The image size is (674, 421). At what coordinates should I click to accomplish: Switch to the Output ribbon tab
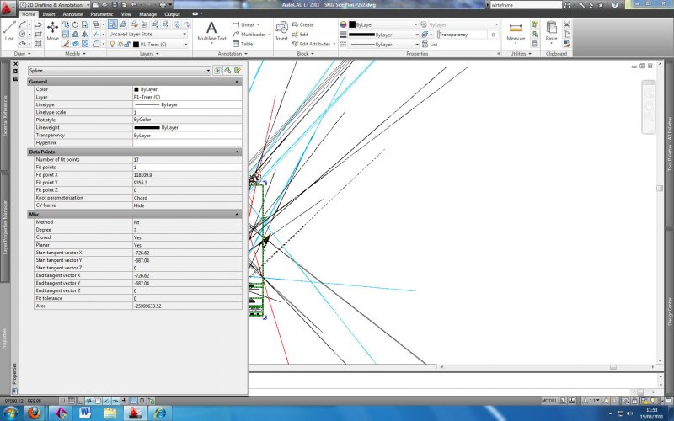tap(172, 14)
